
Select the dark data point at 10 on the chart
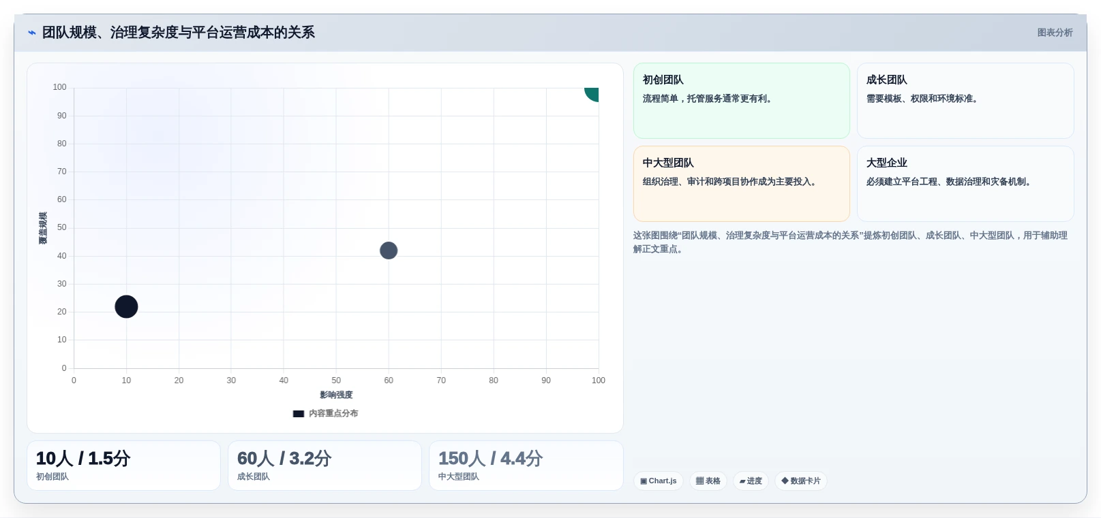126,307
